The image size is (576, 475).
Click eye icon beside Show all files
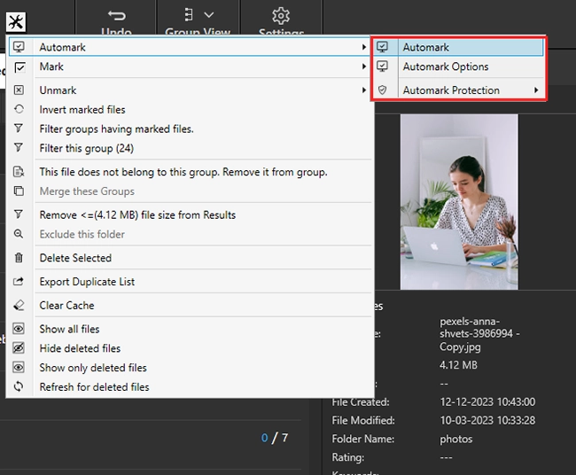(19, 329)
